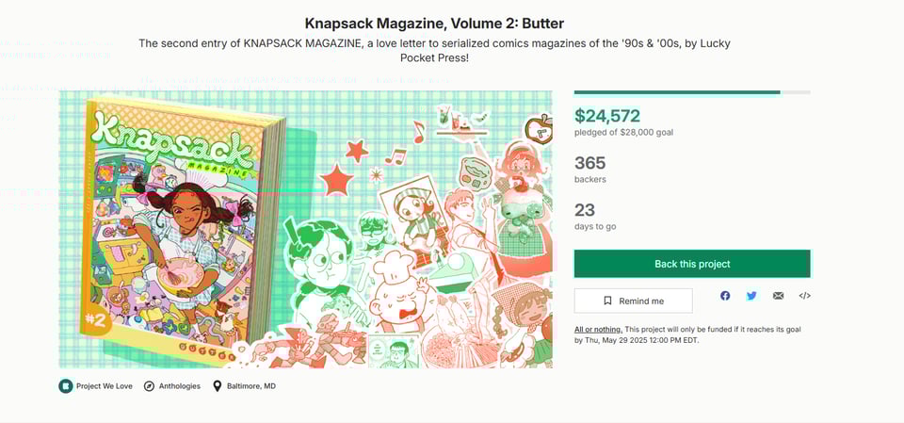Share the project on Facebook

725,296
